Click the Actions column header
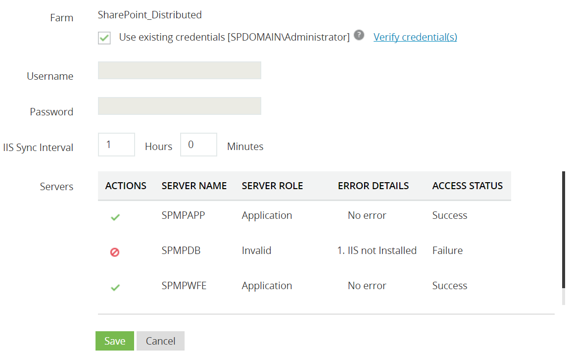Screen dimensions: 575x355 [126, 186]
